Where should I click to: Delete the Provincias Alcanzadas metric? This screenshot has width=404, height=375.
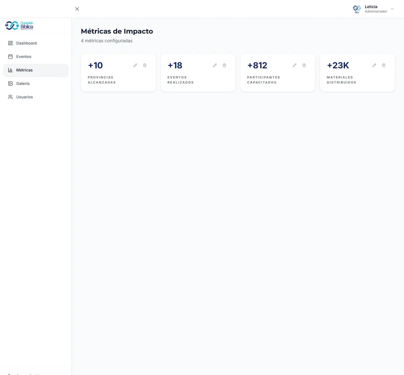tap(145, 65)
